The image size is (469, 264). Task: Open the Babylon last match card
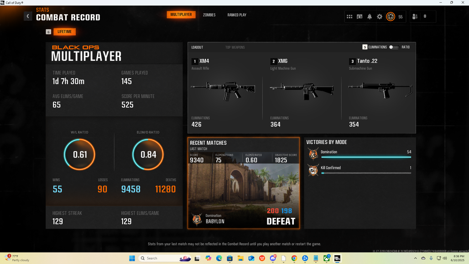coord(244,183)
